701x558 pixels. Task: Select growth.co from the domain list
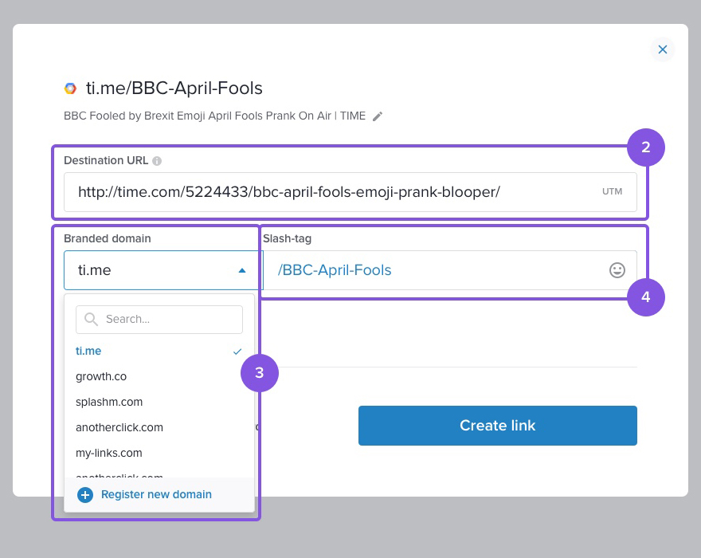coord(159,377)
